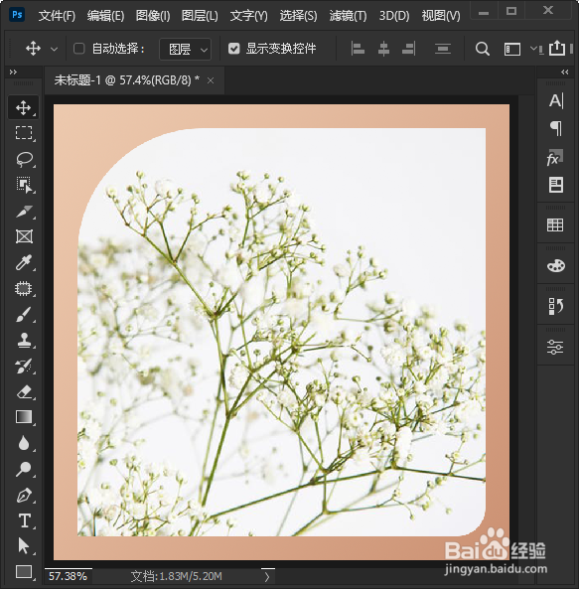Select the Spot Healing/Patch tool
Screen dimensions: 579x589
23,288
